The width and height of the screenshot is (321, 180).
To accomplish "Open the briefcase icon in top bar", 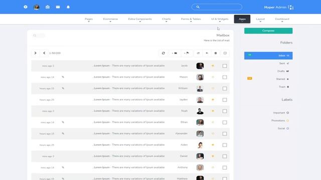I will coord(48,7).
